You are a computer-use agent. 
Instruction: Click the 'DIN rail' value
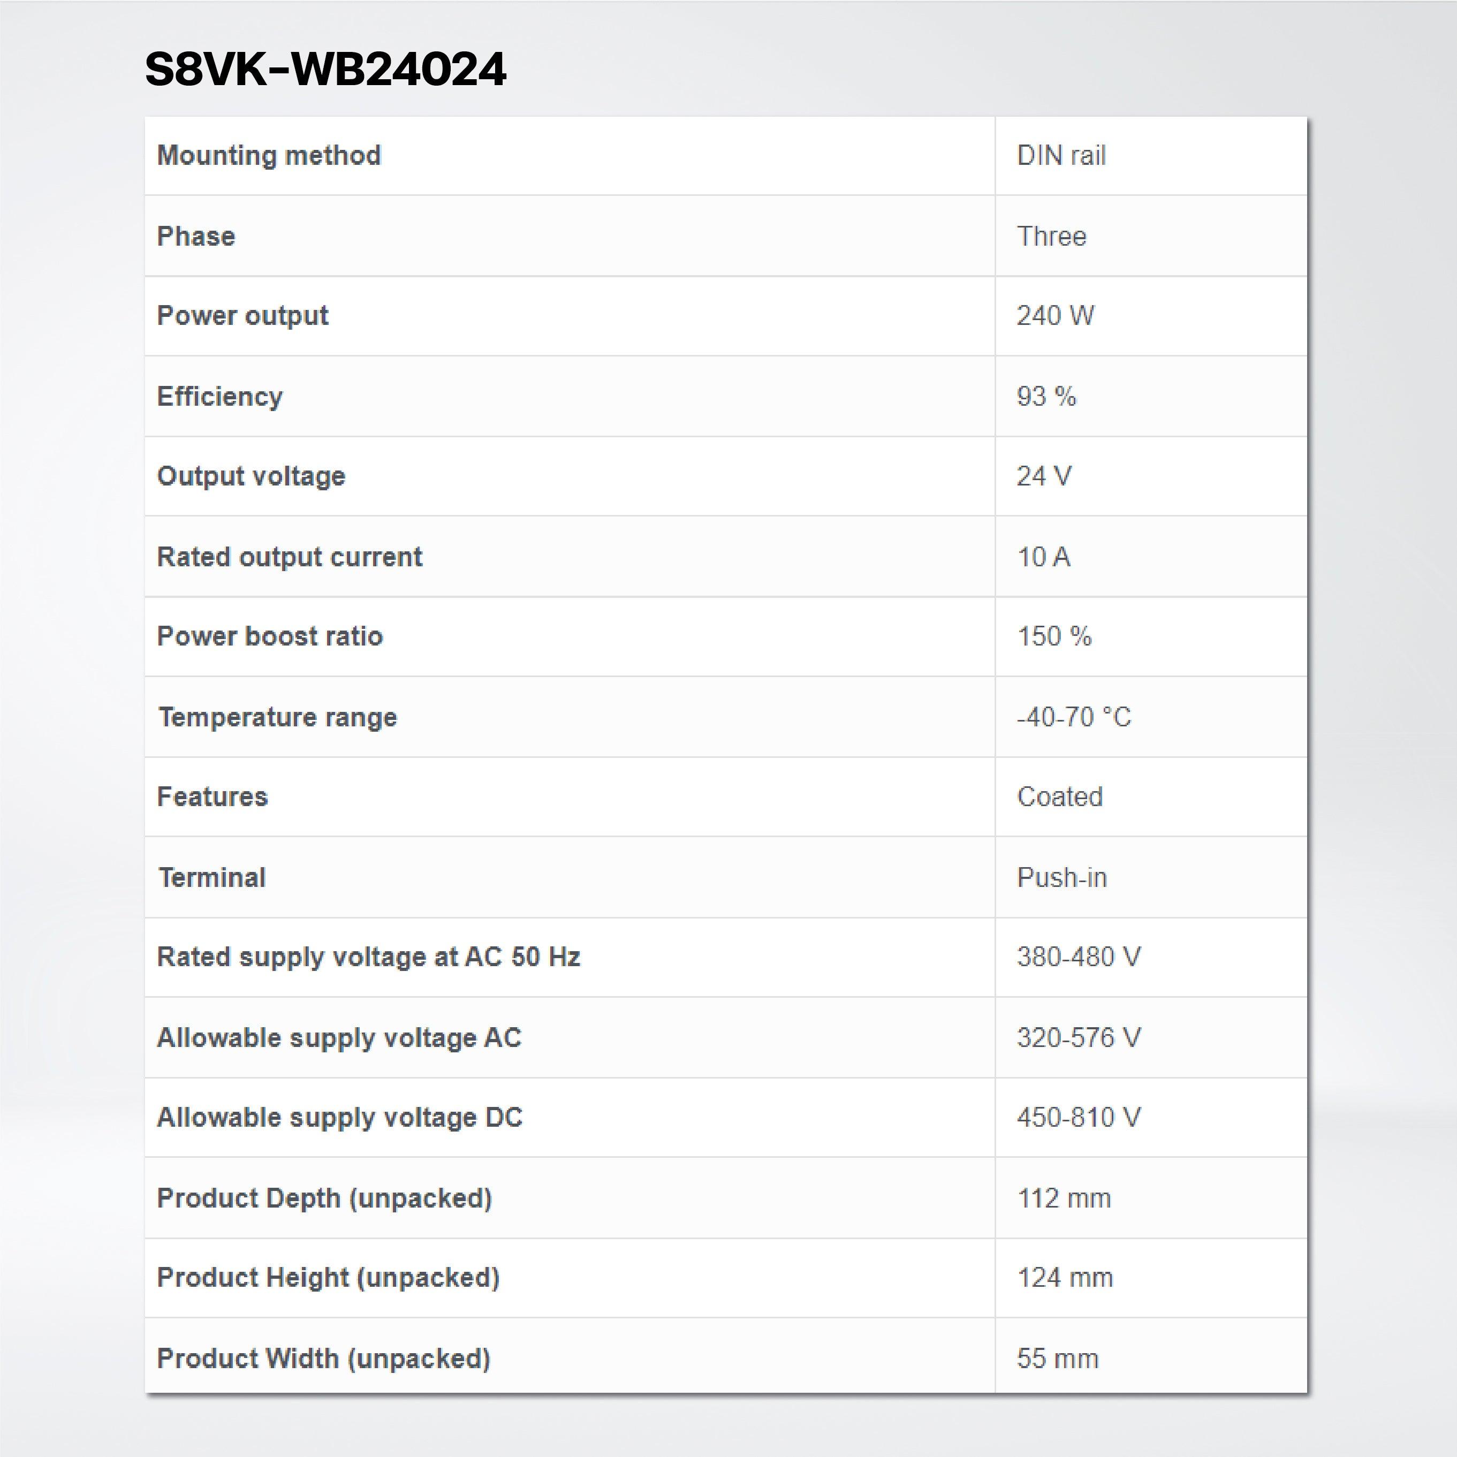[x=1062, y=155]
